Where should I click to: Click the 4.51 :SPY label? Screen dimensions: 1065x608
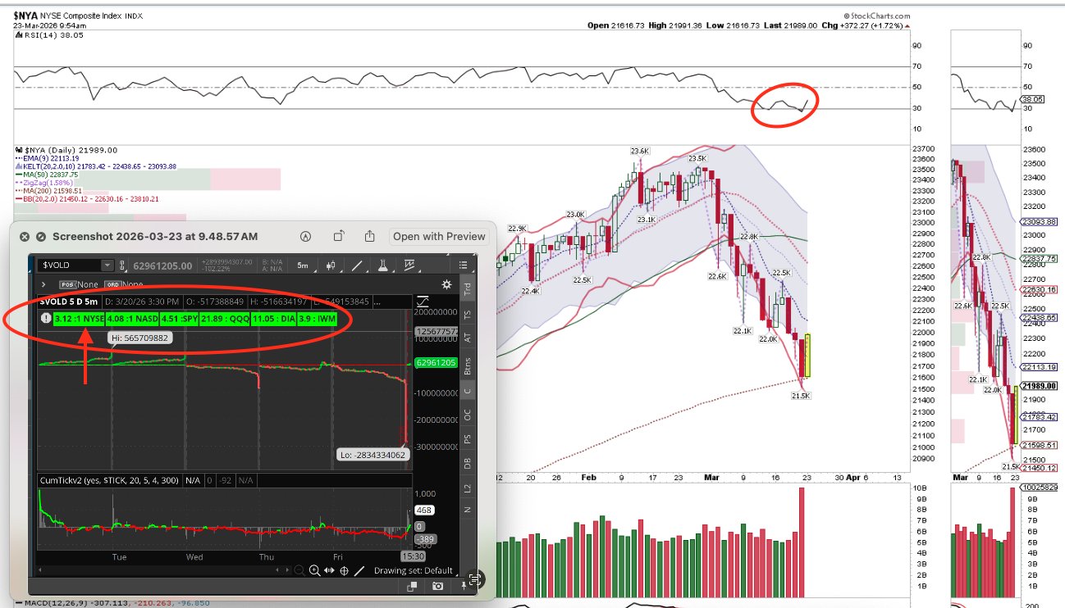pos(180,318)
